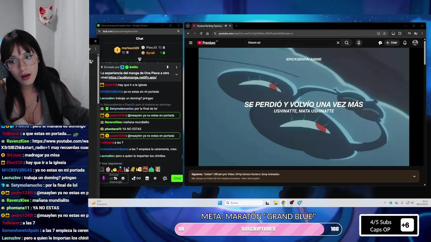Click PieeJG in chat leaderboard
Viewport: 431px width, 242px height.
pos(152,48)
